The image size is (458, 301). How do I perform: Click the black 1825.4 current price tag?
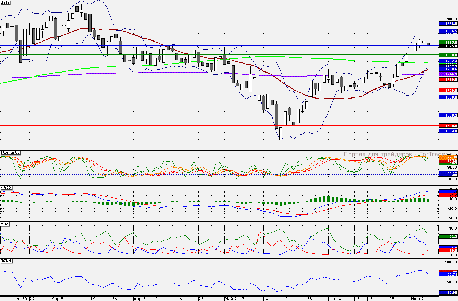pyautogui.click(x=448, y=46)
